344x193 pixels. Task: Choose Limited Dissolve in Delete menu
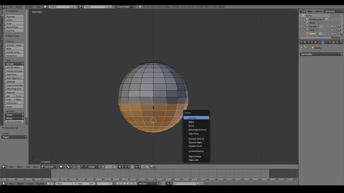(x=196, y=151)
